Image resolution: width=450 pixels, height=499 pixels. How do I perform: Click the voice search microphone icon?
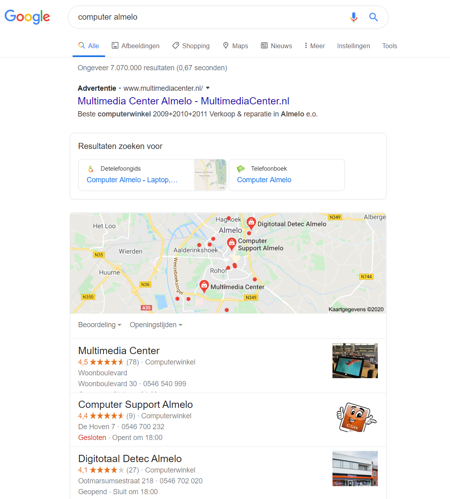[353, 17]
